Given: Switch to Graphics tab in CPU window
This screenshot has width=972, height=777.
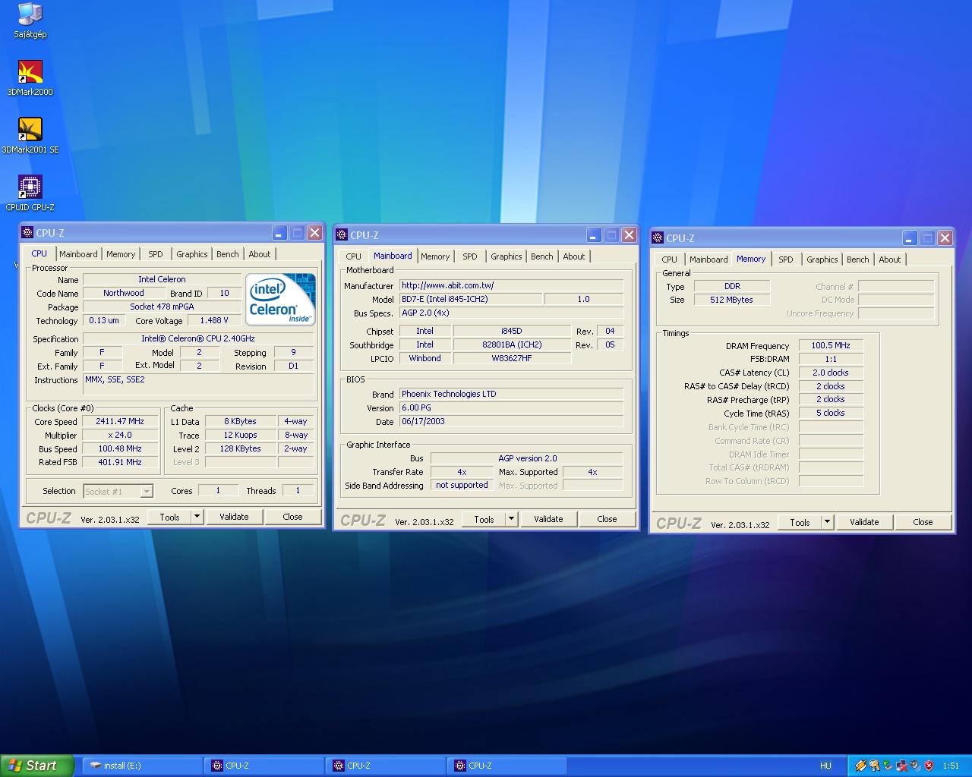Looking at the screenshot, I should [192, 254].
